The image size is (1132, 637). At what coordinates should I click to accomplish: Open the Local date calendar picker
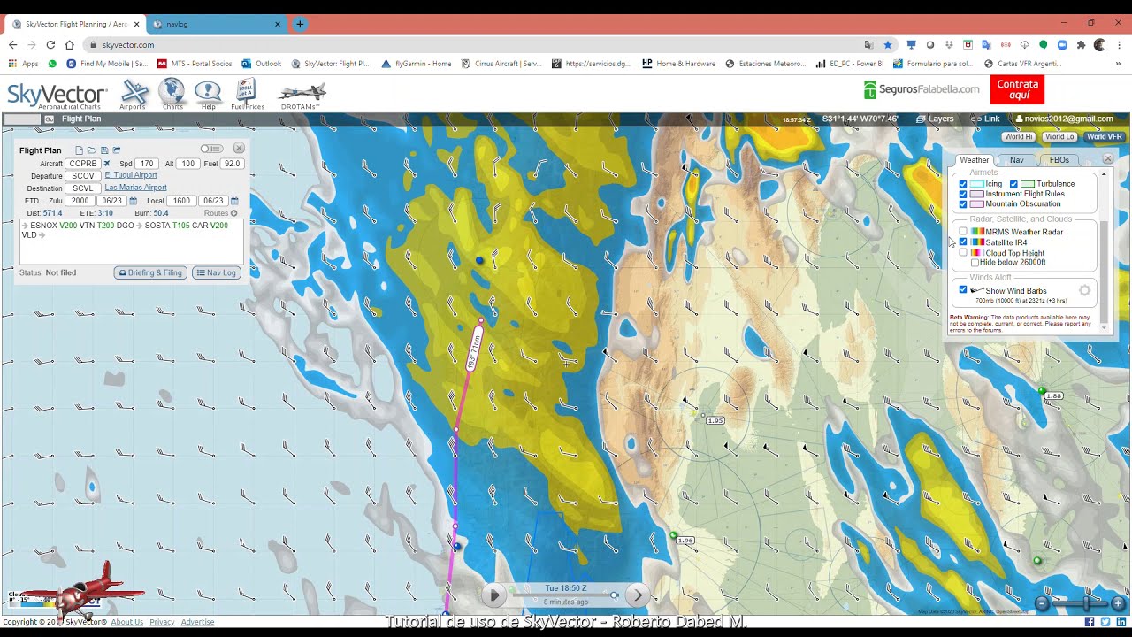[234, 201]
